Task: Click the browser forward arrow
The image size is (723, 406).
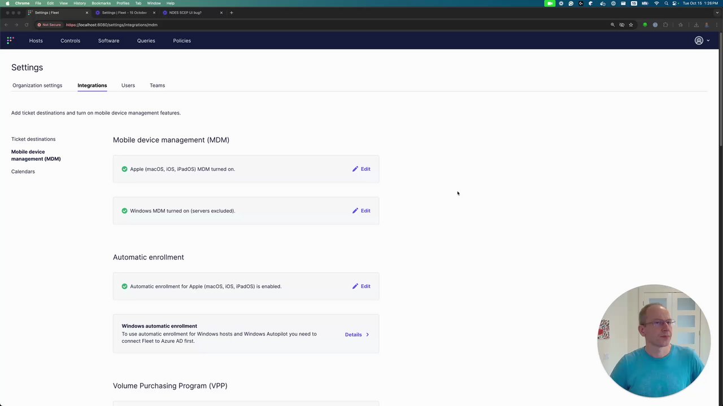Action: 16,25
